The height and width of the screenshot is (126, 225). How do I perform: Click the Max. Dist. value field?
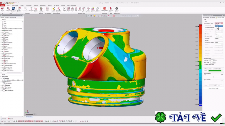[x=212, y=60]
